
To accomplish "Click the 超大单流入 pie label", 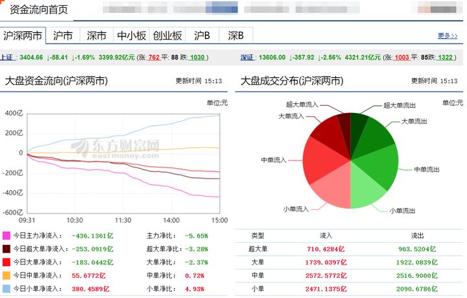I will pyautogui.click(x=302, y=105).
